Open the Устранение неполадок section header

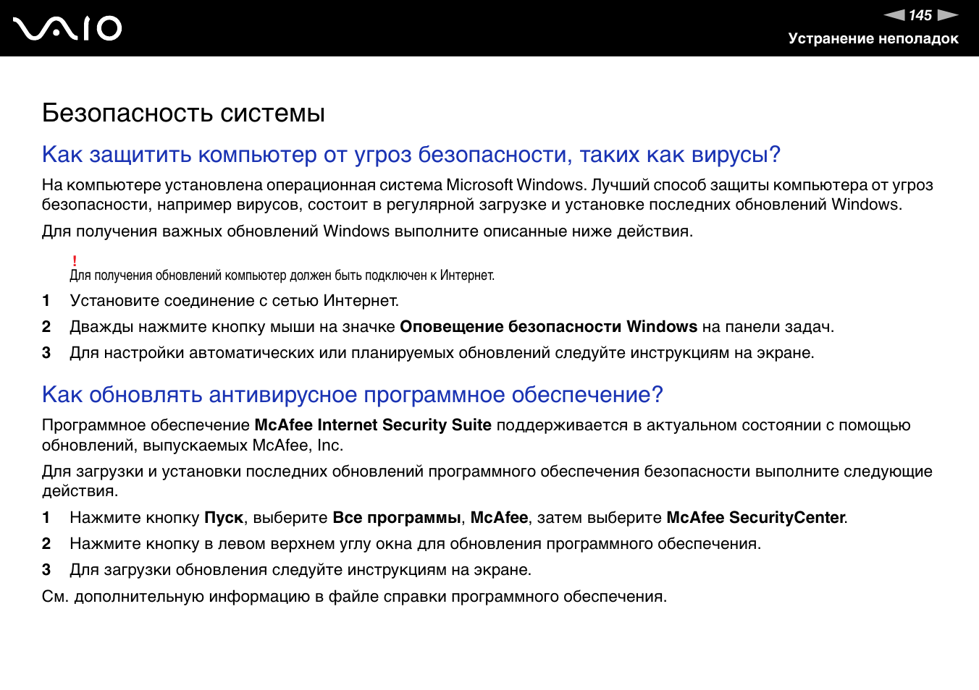click(x=873, y=38)
